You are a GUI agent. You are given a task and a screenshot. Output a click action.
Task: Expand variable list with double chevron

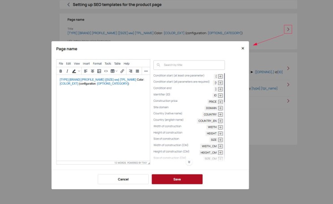click(x=189, y=162)
